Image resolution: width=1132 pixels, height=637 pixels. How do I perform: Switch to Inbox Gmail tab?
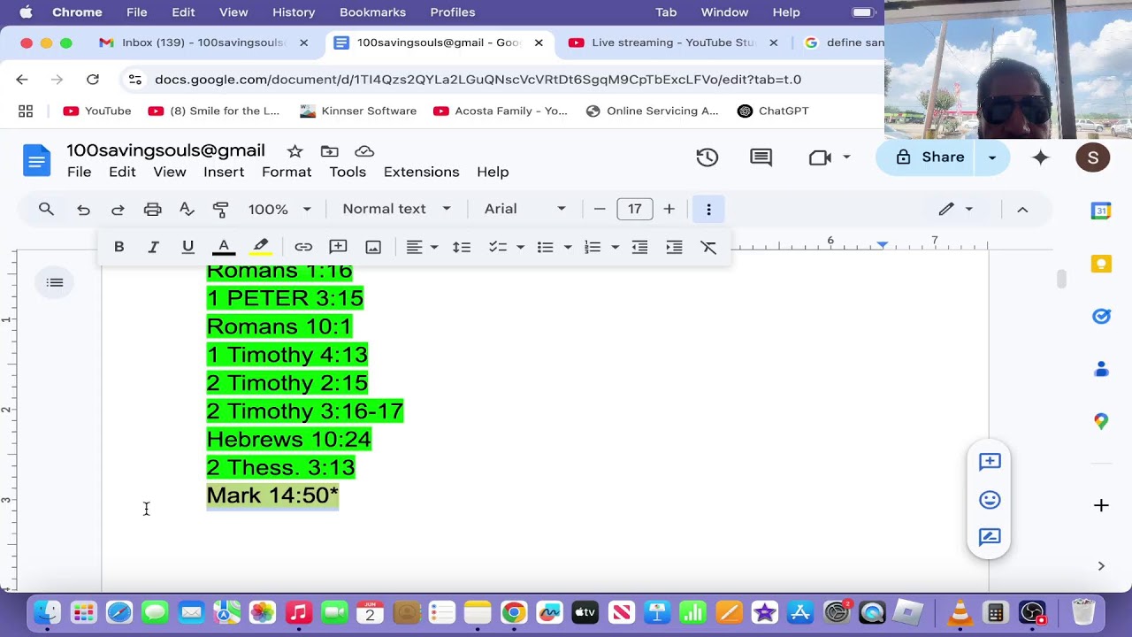click(x=203, y=42)
